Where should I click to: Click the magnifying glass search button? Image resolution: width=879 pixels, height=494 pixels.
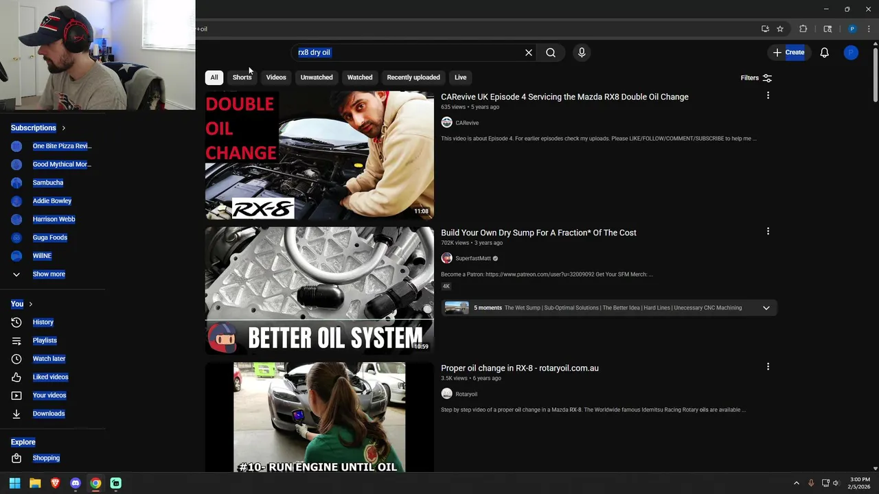pos(551,52)
